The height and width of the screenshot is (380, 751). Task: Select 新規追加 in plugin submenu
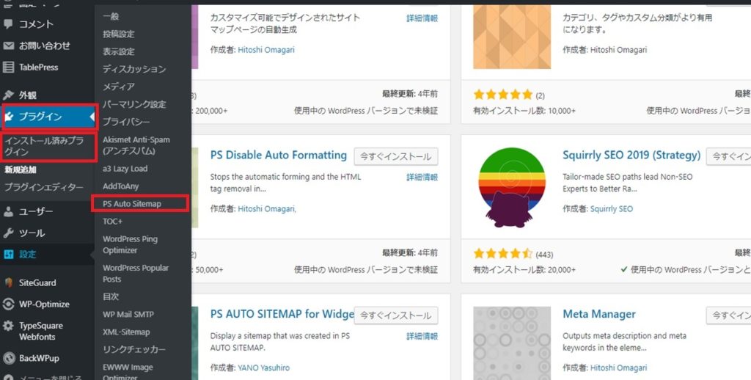(x=21, y=169)
